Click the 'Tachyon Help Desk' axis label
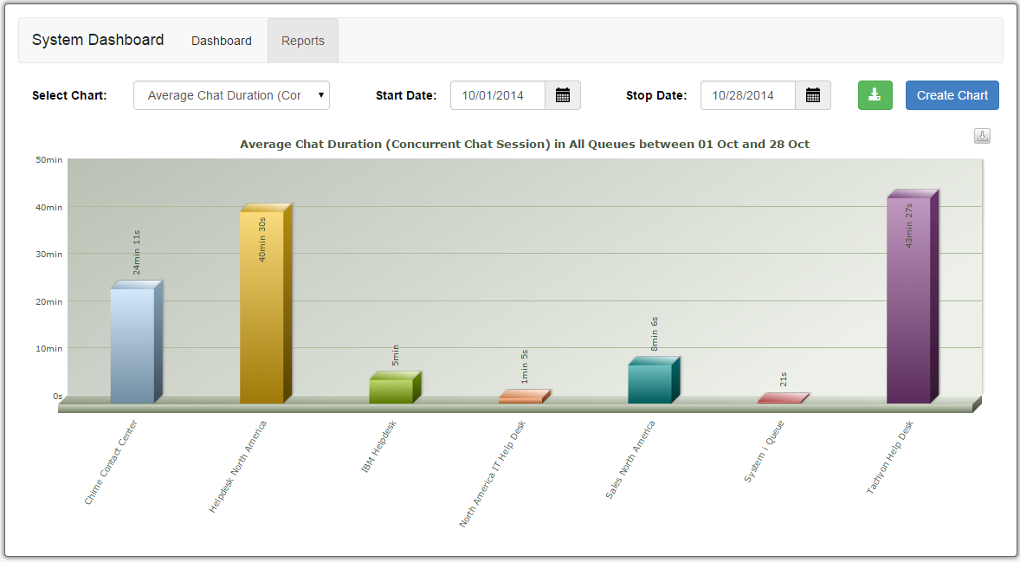The width and height of the screenshot is (1020, 562). [x=890, y=457]
